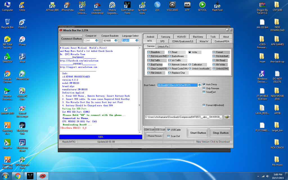This screenshot has width=288, height=180.
Task: Open the Dragon By TeCkY 1.1 archive
Action: (262, 8)
